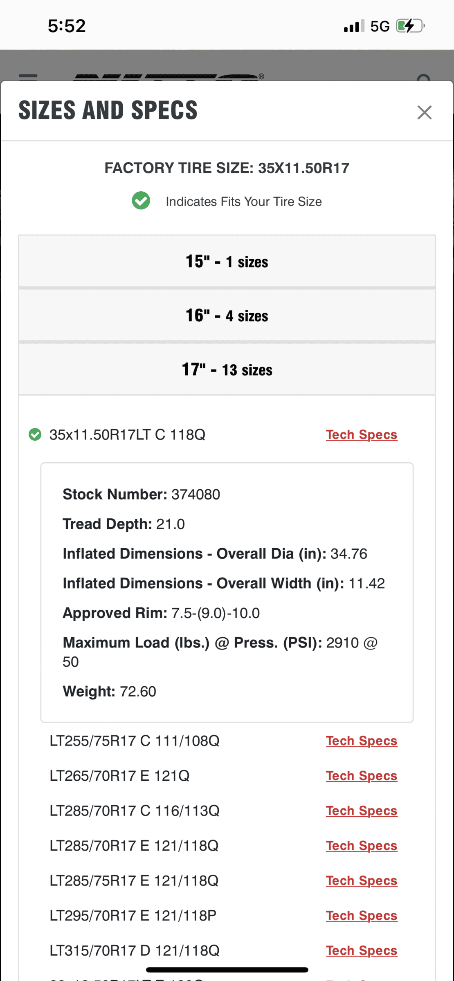This screenshot has width=454, height=981.
Task: Tap the hamburger menu icon behind the modal
Action: [x=28, y=77]
